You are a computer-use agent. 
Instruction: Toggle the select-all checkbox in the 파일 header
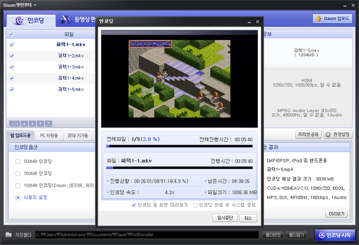point(11,34)
